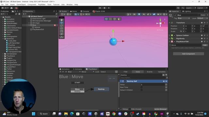The height and width of the screenshot is (117, 209).
Task: Open the File menu
Action: [2, 5]
